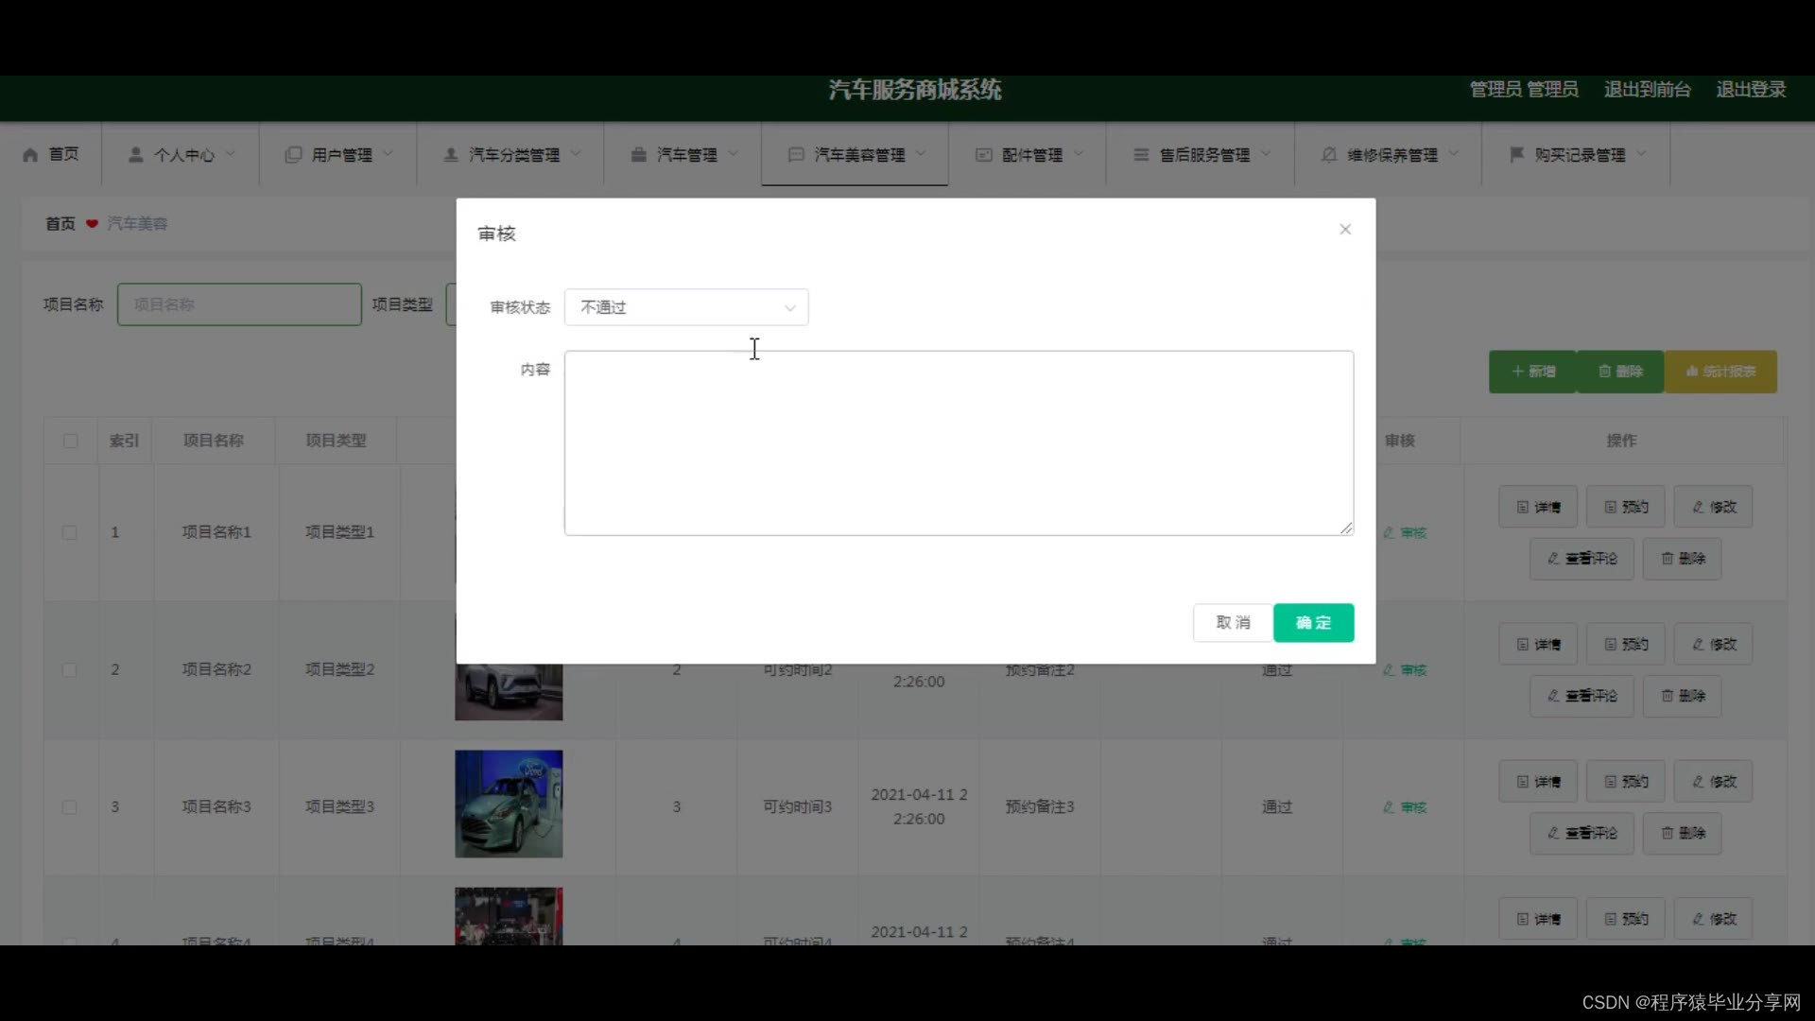Image resolution: width=1815 pixels, height=1021 pixels.
Task: Click inside the 内容 text area
Action: [958, 441]
